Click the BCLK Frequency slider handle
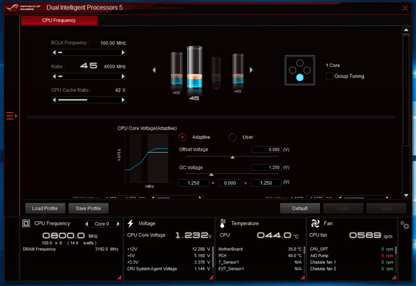The image size is (416, 286). [x=60, y=52]
